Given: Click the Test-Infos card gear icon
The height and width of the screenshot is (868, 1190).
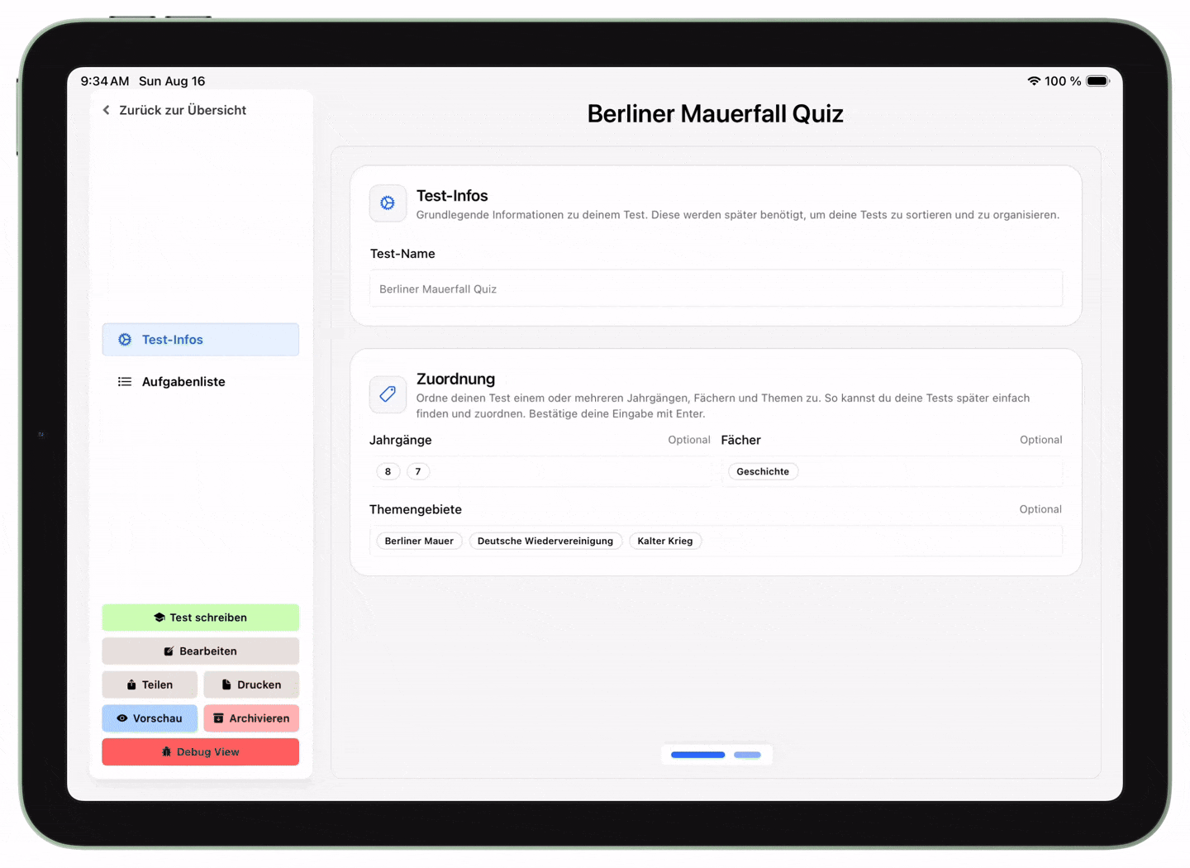Looking at the screenshot, I should 388,203.
